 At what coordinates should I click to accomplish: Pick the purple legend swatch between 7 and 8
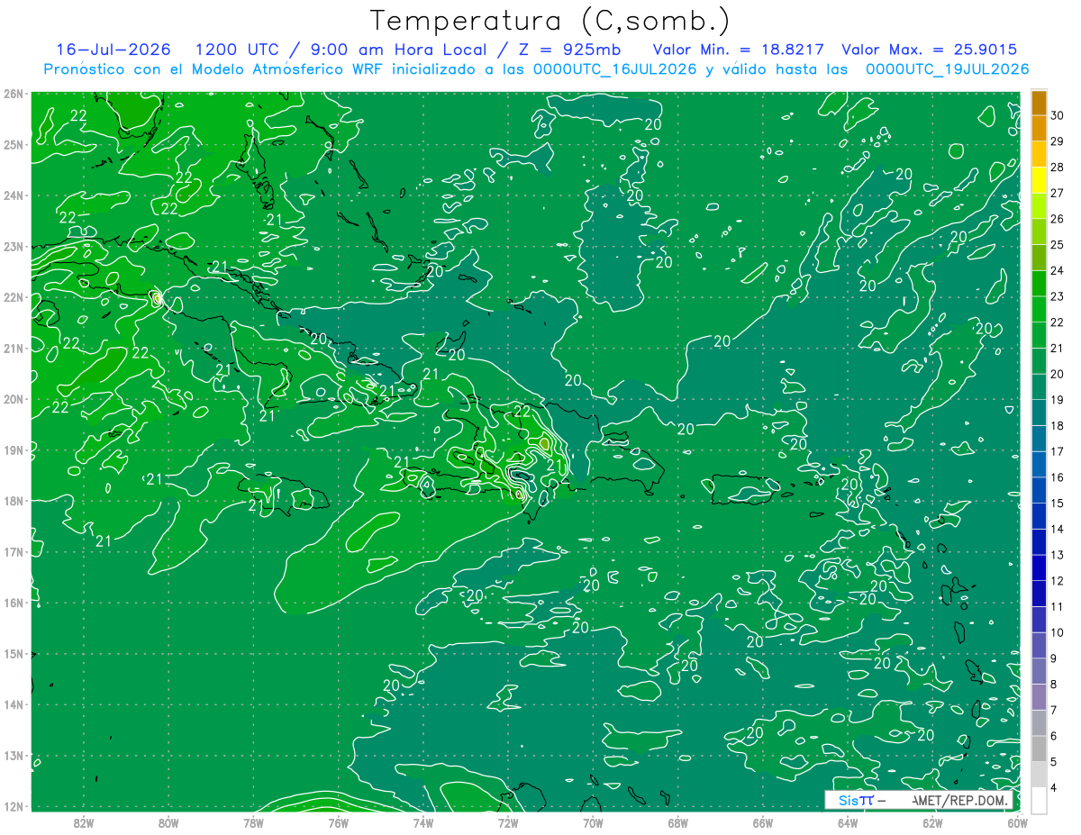pos(1039,696)
